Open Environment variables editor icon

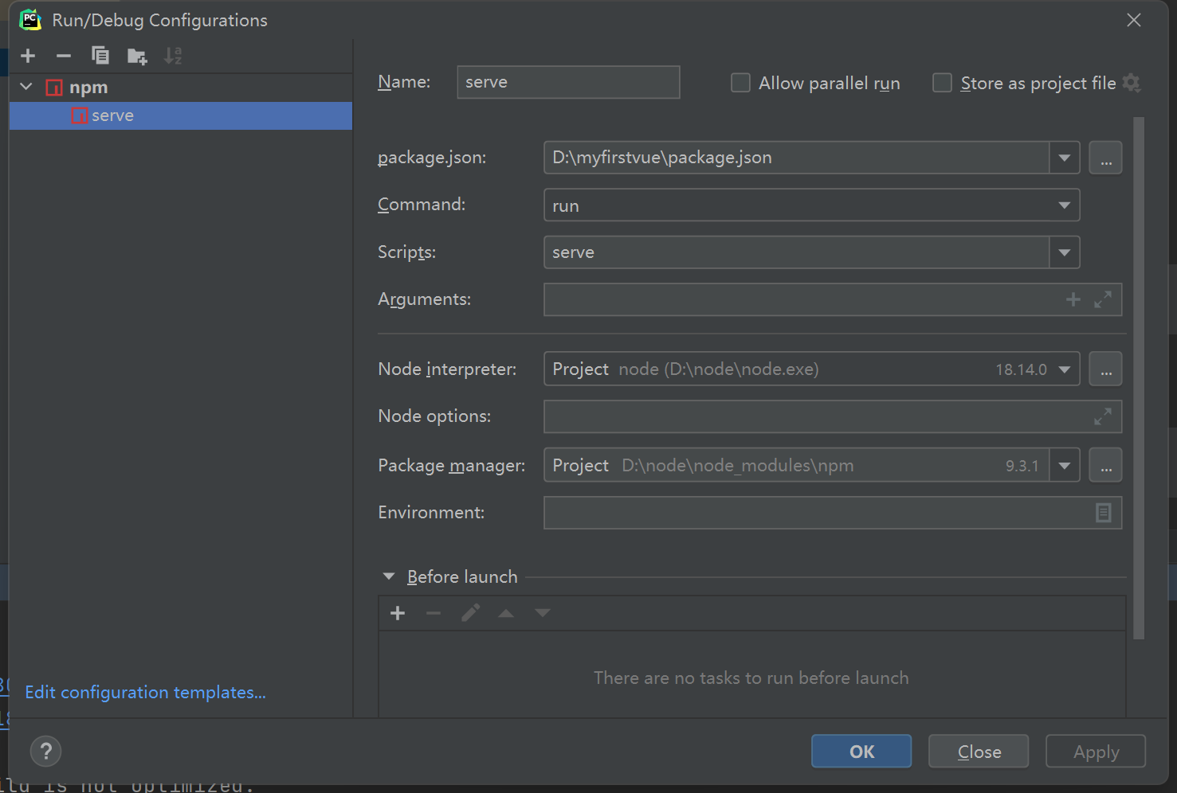coord(1103,513)
